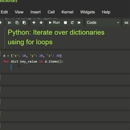Open the View menu
This screenshot has width=130, height=130.
coord(19,12)
